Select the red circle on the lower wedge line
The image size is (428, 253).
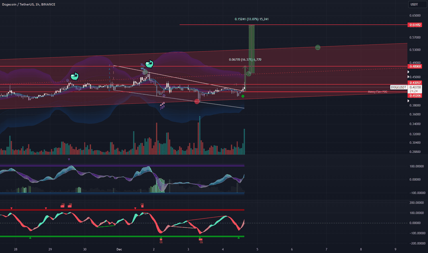pyautogui.click(x=197, y=102)
